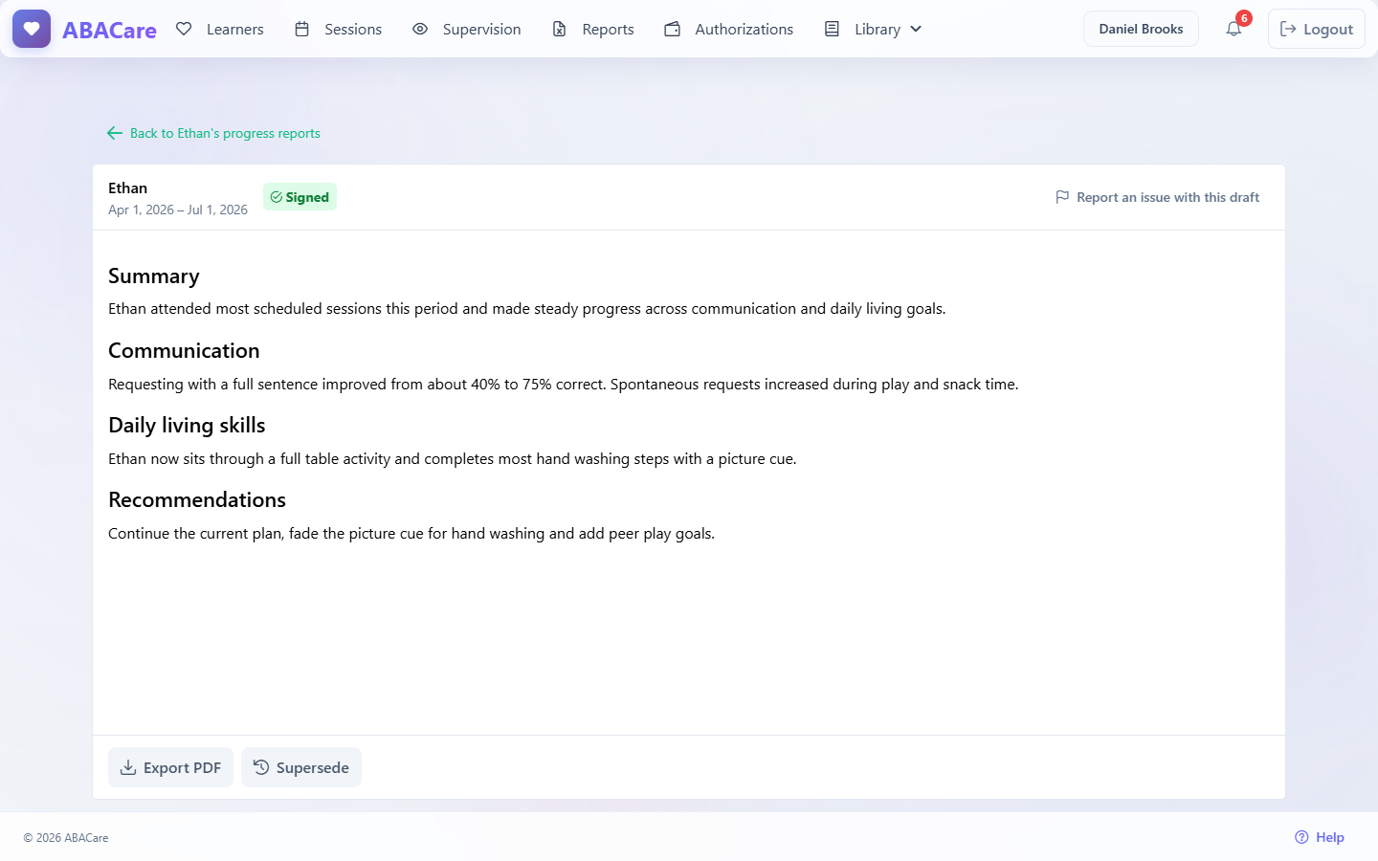The height and width of the screenshot is (861, 1378).
Task: Click the text "Ethan attended most scheduled sessions"
Action: 245,308
